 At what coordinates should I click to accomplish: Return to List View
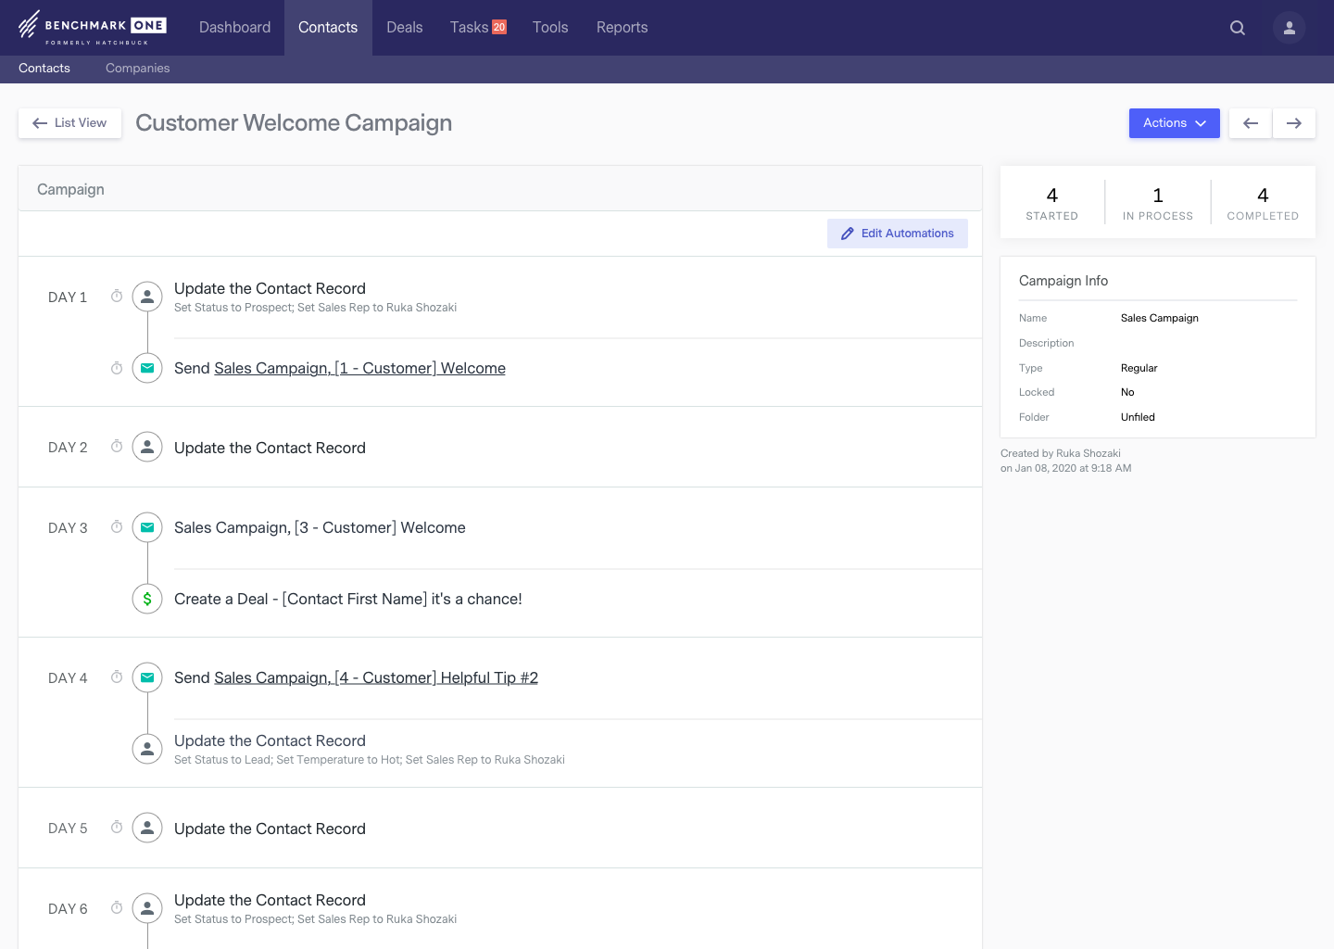point(69,123)
